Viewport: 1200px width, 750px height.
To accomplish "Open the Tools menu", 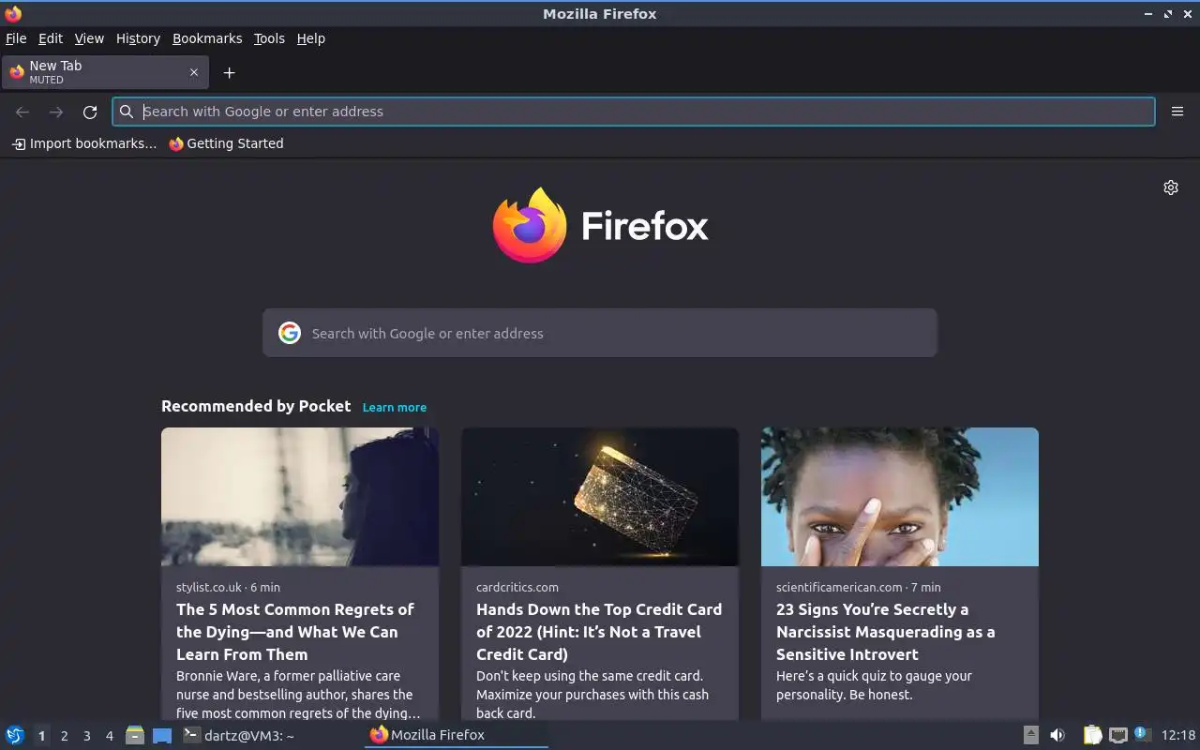I will pyautogui.click(x=269, y=38).
